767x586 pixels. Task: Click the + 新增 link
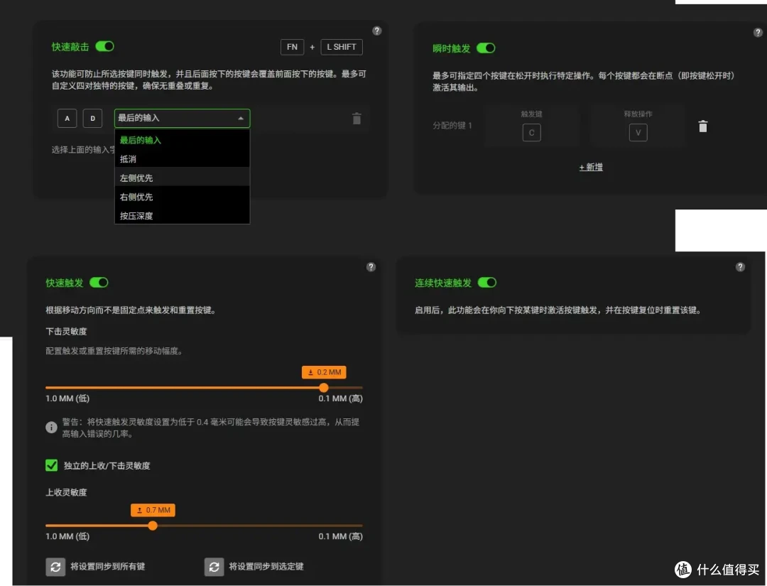591,168
